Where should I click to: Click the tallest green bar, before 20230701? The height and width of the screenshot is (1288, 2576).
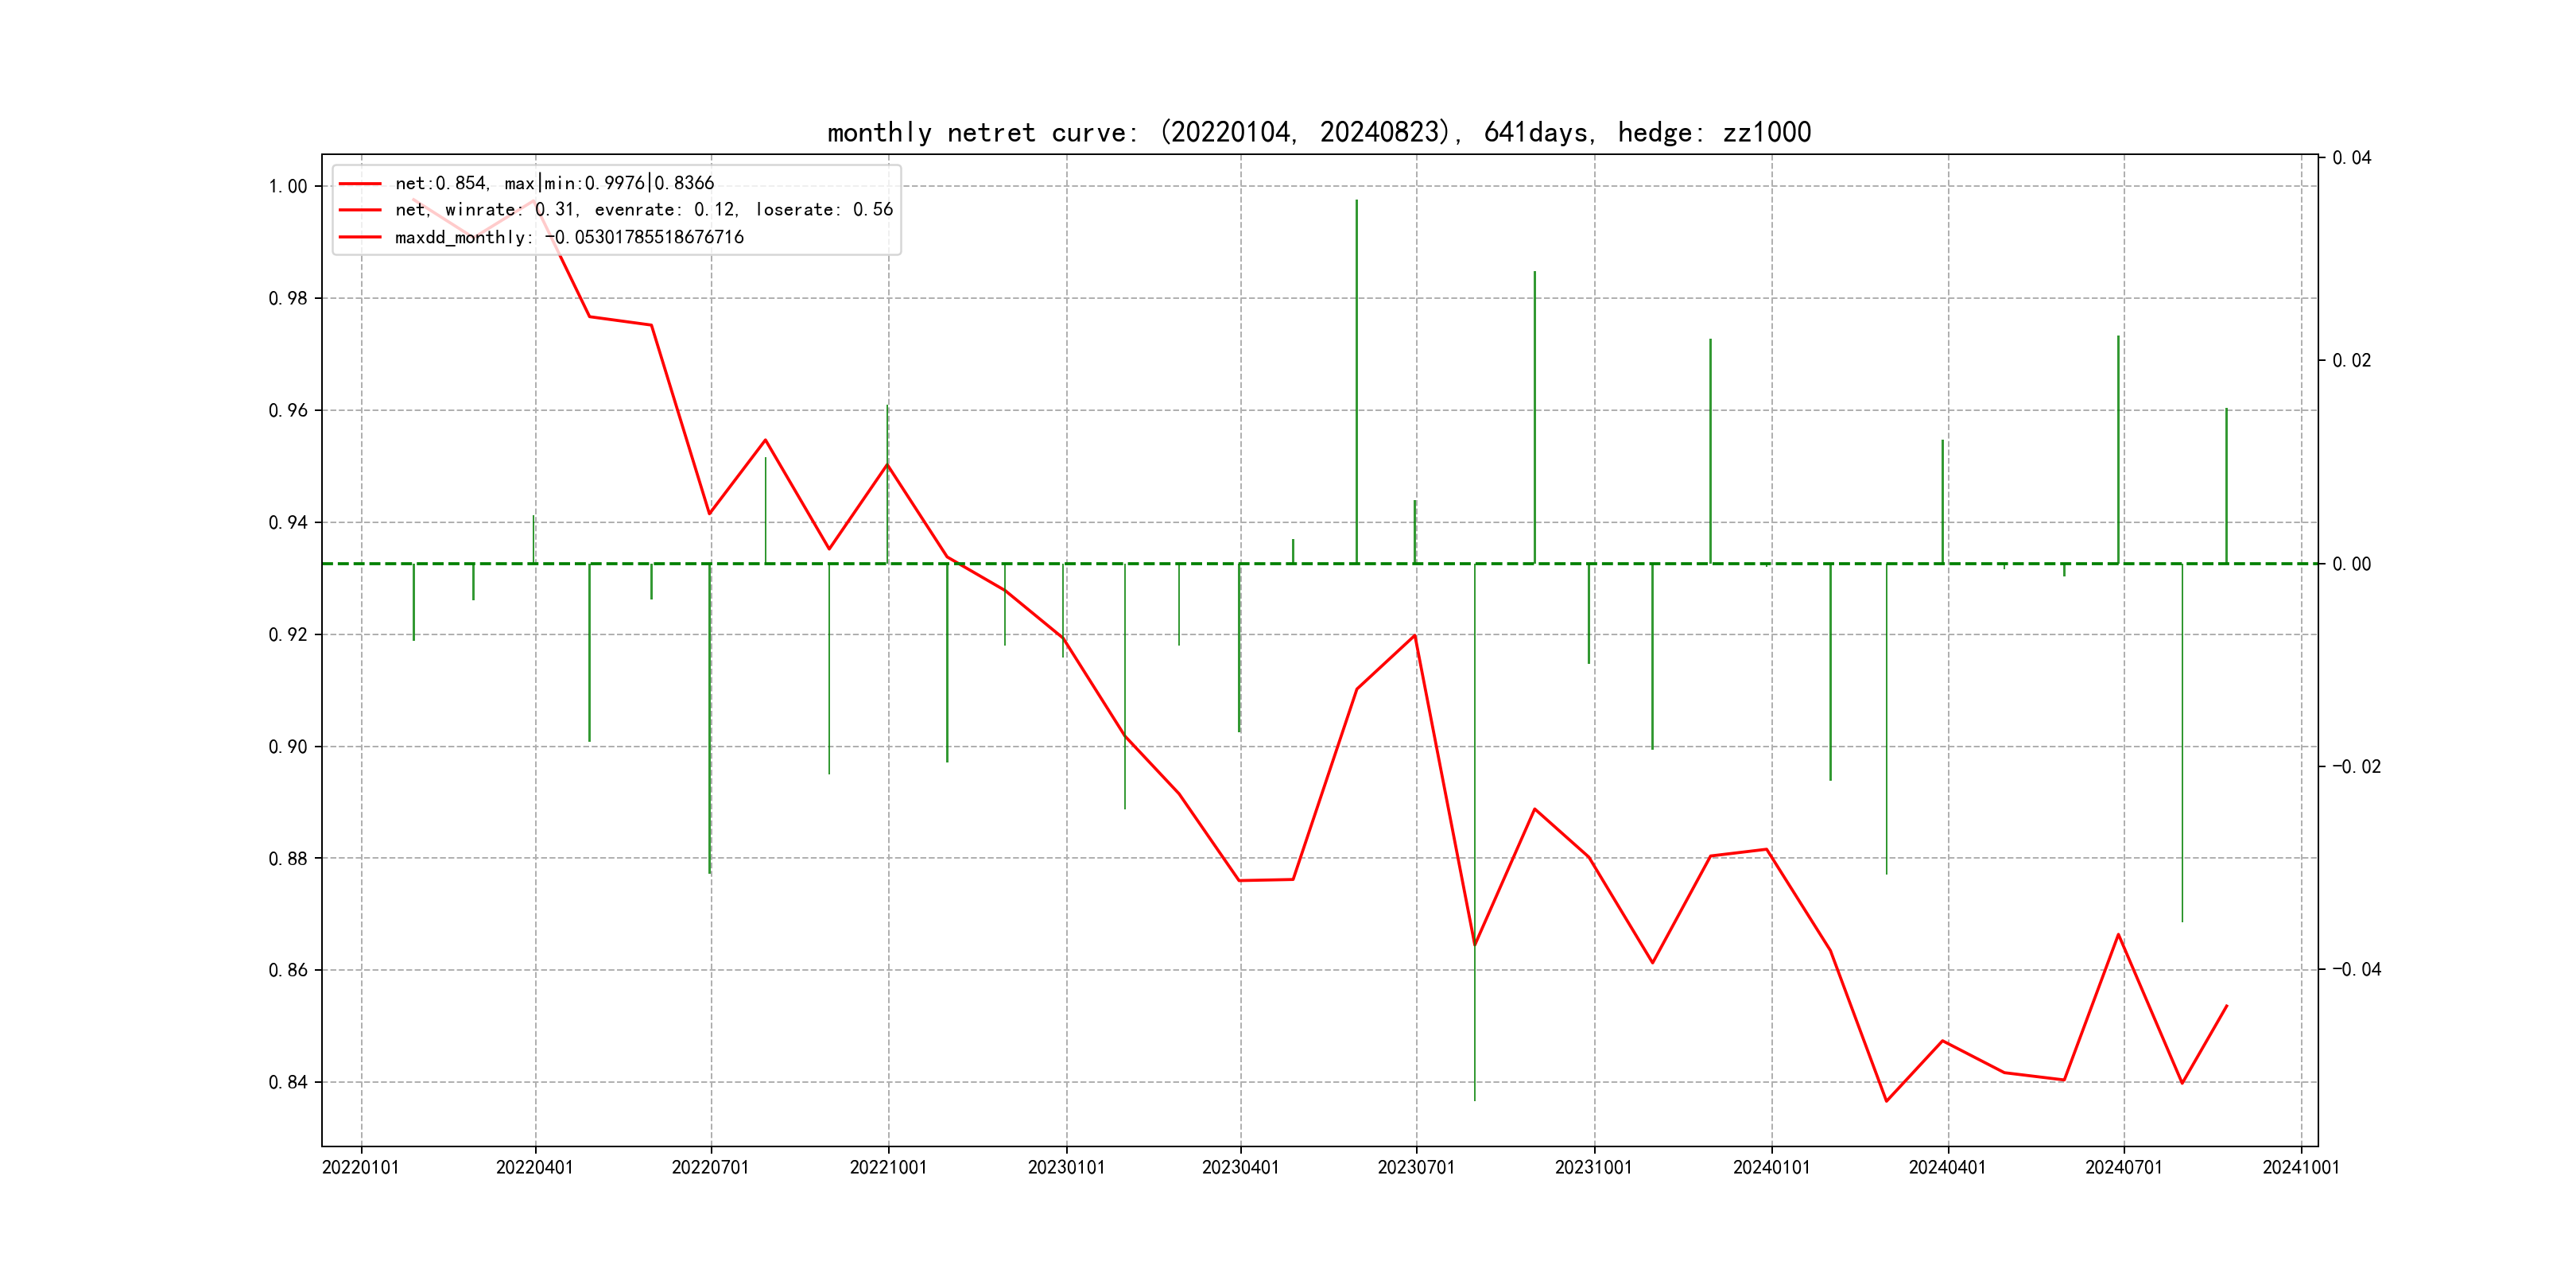(x=1356, y=380)
